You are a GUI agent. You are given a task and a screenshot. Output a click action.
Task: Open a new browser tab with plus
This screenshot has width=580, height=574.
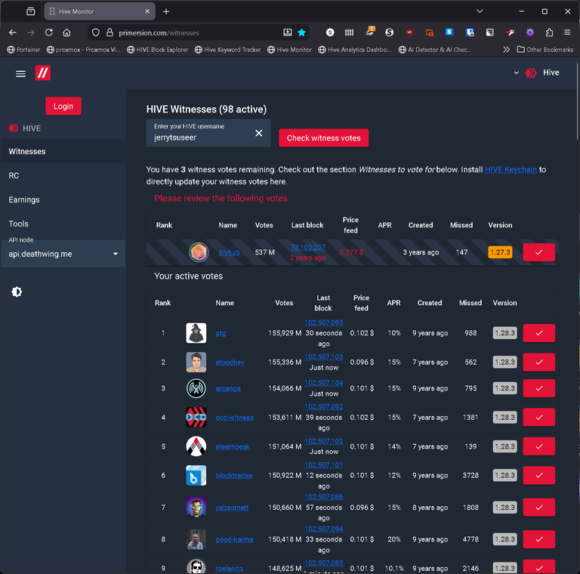coord(166,11)
